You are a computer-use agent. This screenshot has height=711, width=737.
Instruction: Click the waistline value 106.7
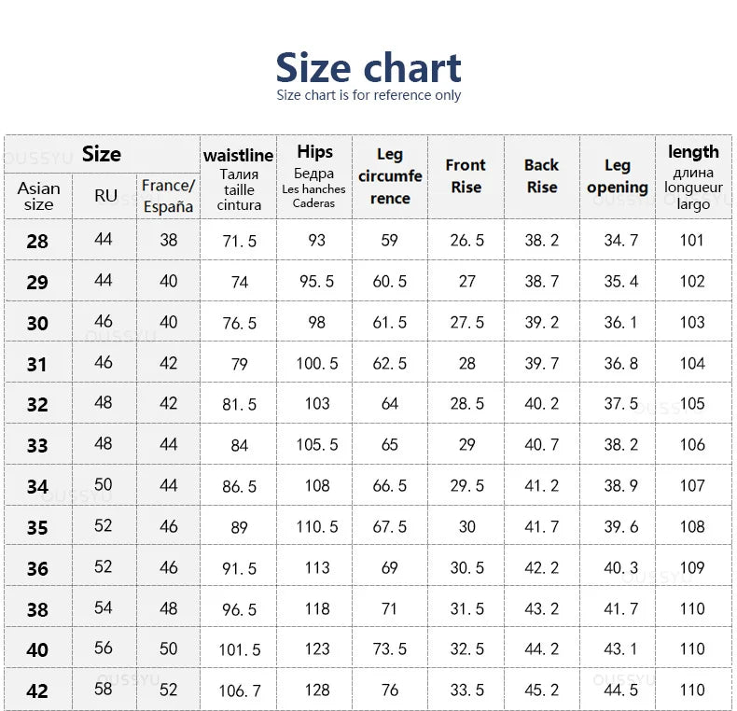(240, 691)
